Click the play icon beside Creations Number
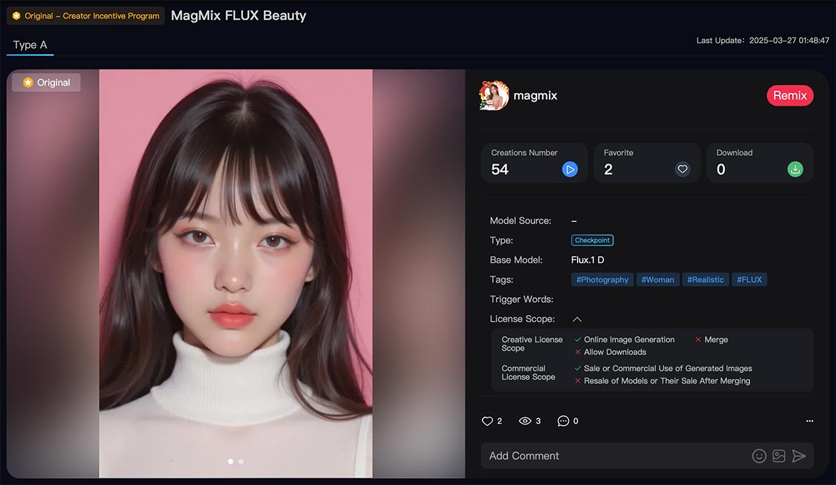 [569, 168]
